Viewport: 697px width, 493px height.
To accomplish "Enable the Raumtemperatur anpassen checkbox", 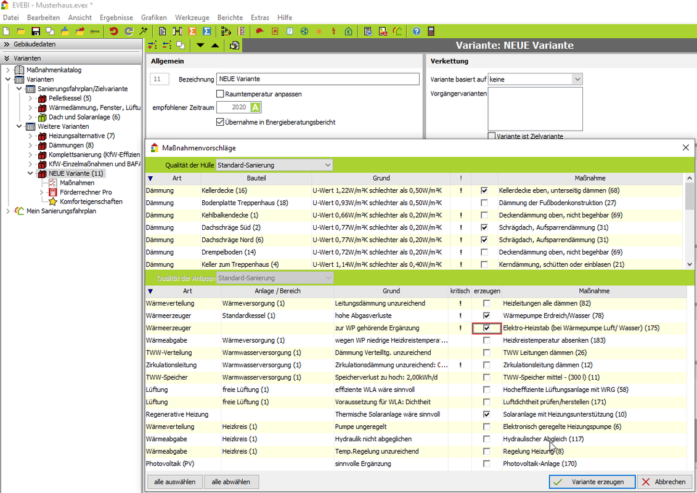I will pyautogui.click(x=220, y=94).
